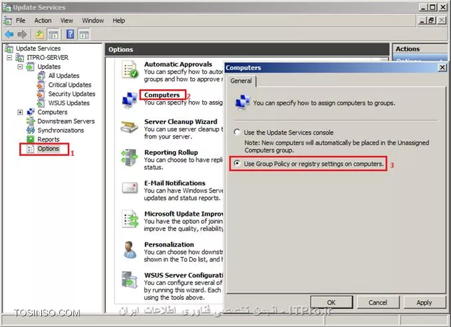
Task: Select Critical Updates in the tree
Action: coord(70,85)
